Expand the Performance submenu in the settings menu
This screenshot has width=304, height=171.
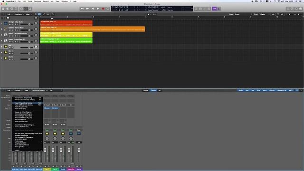[x=28, y=141]
